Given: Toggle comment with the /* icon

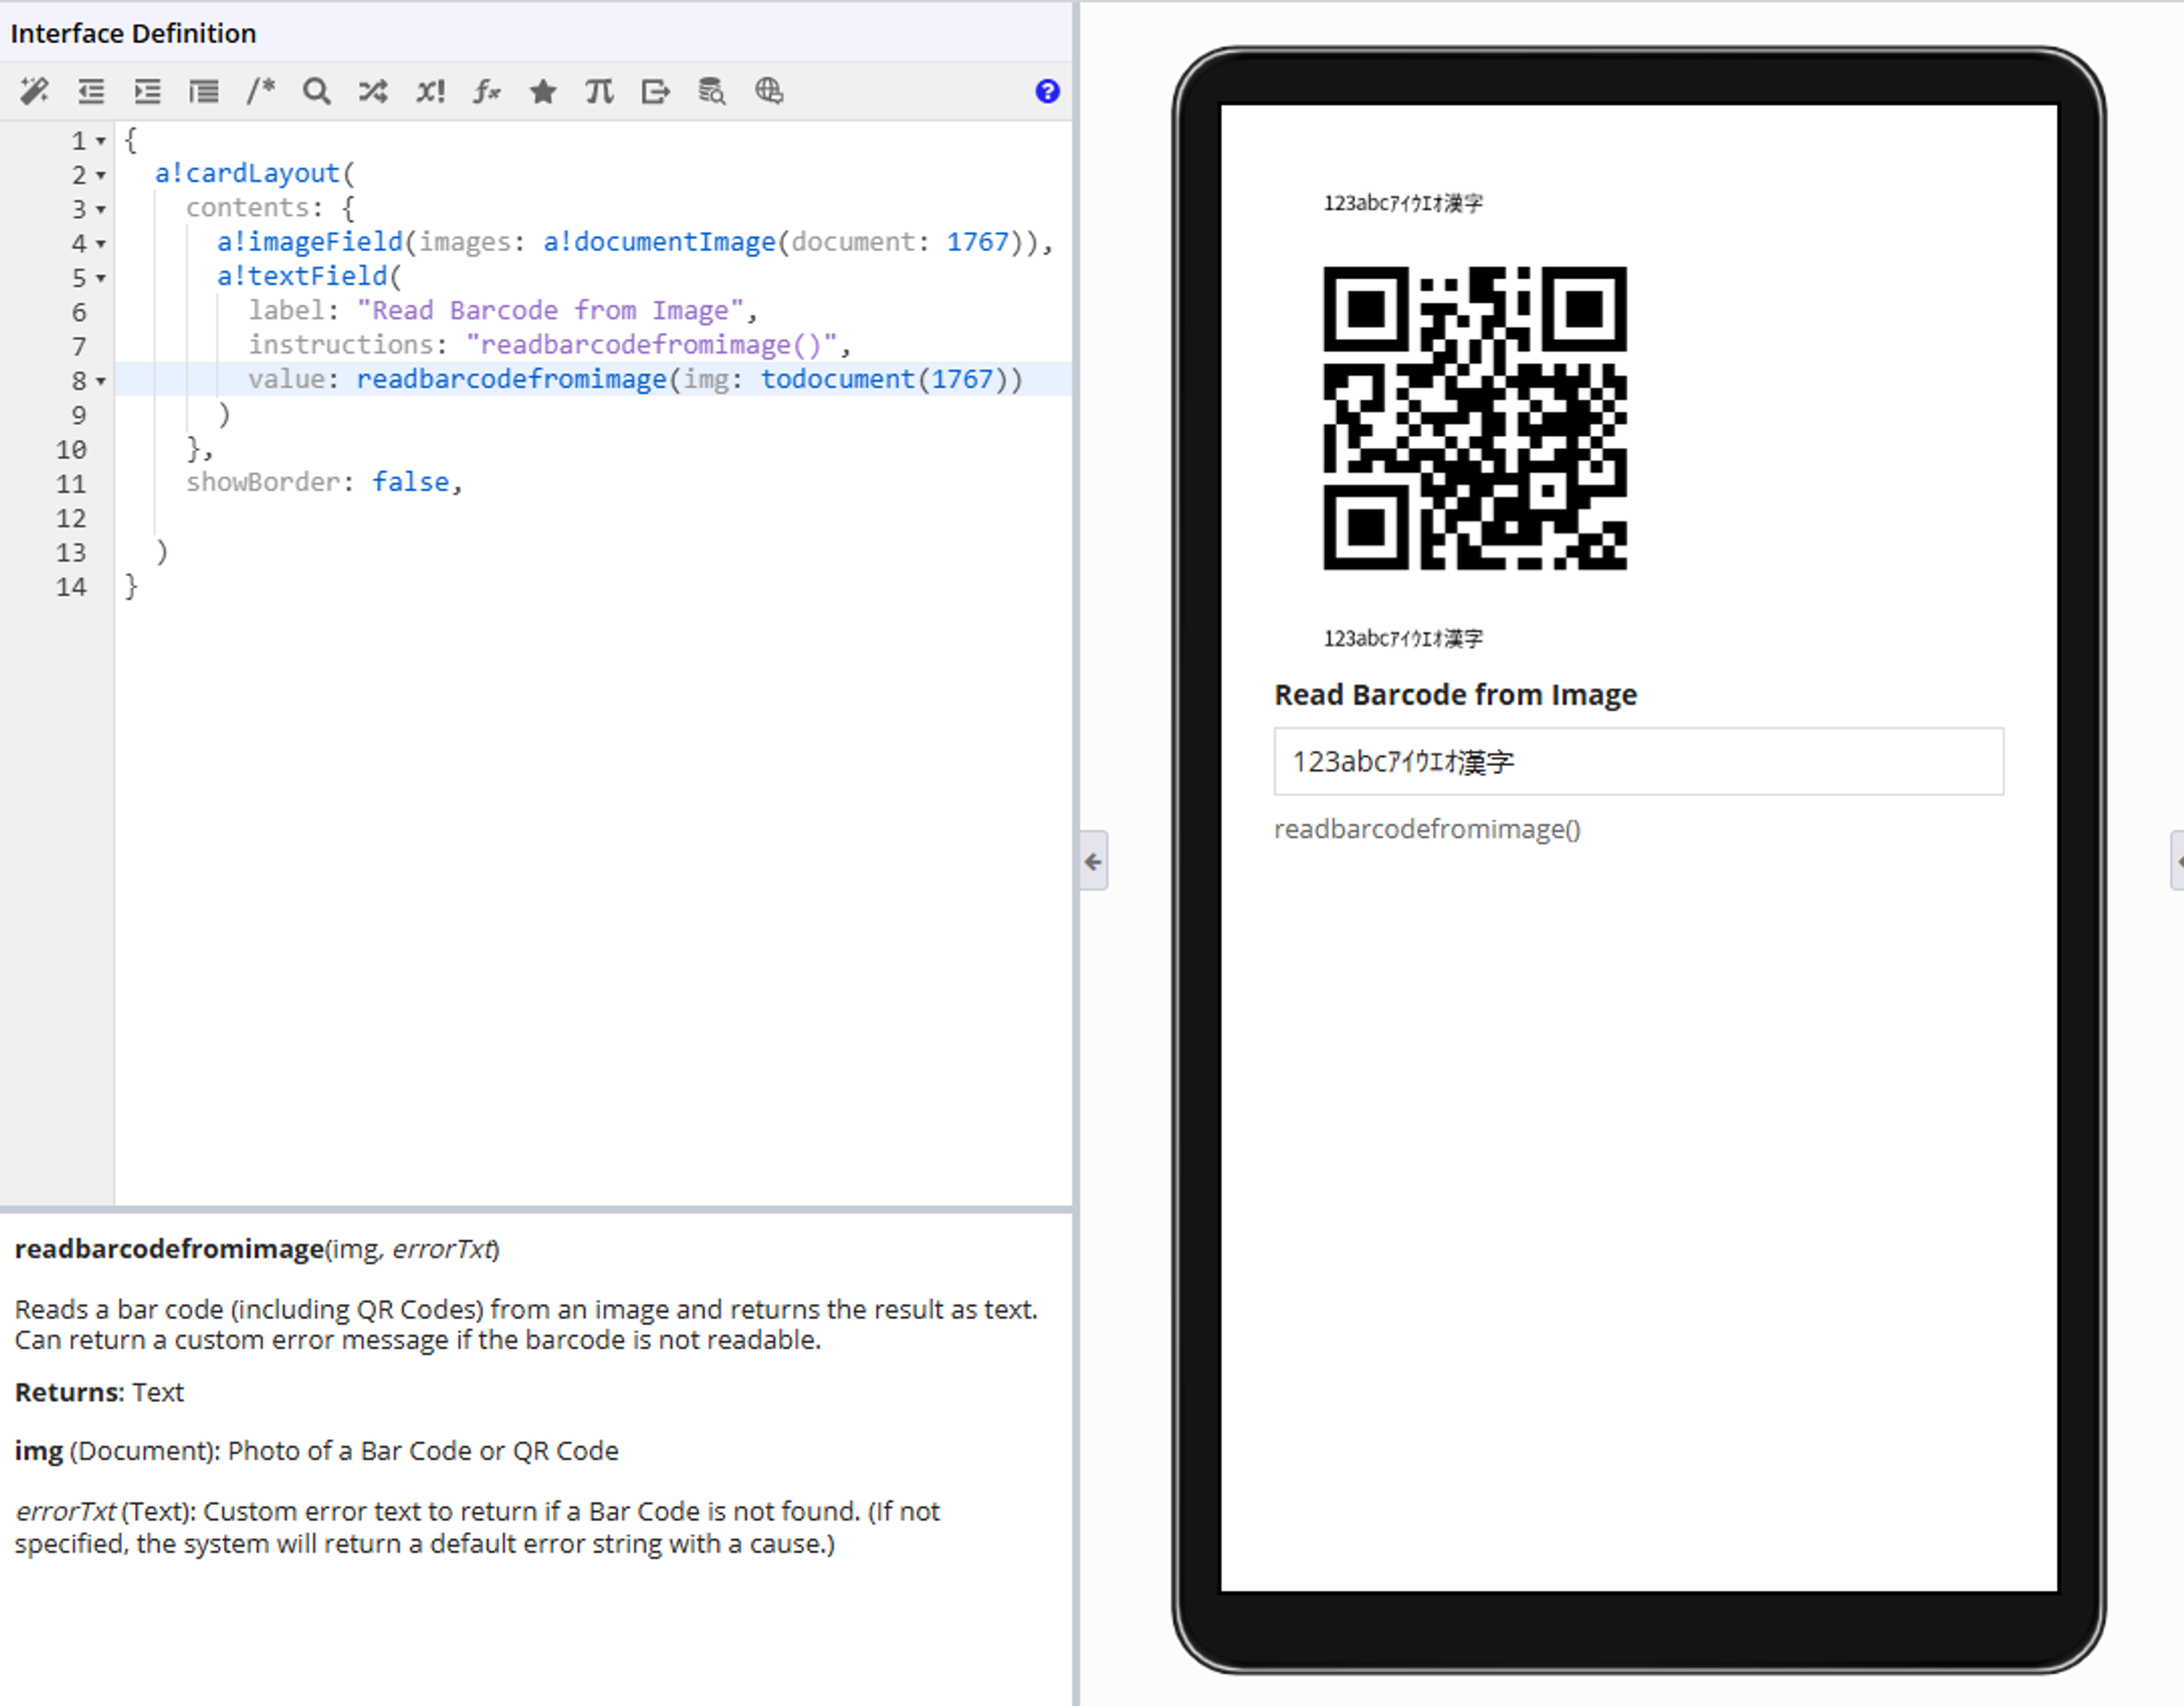Looking at the screenshot, I should (x=261, y=91).
